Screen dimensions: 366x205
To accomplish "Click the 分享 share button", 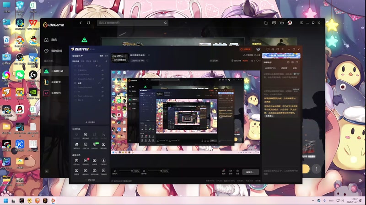I will point(257,55).
